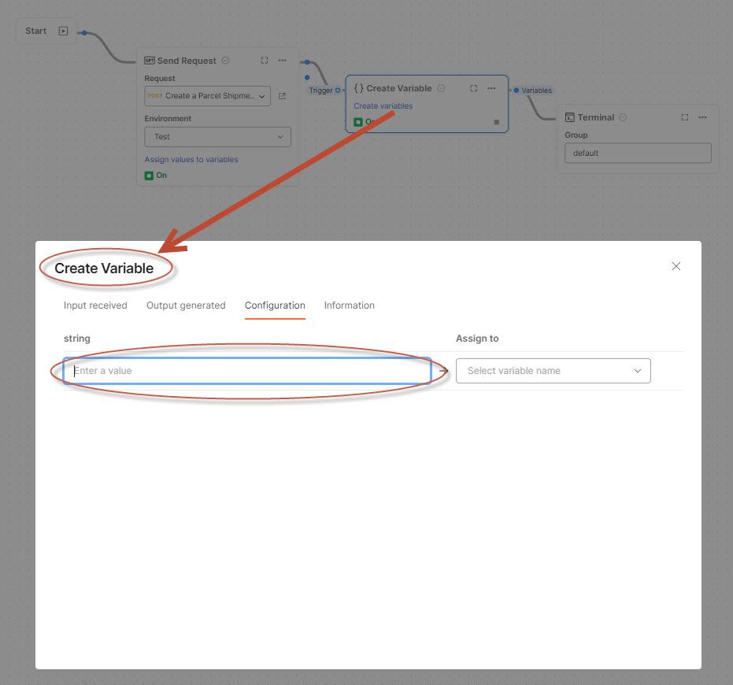Open the Create Variable node options menu
The width and height of the screenshot is (733, 685).
pos(491,88)
